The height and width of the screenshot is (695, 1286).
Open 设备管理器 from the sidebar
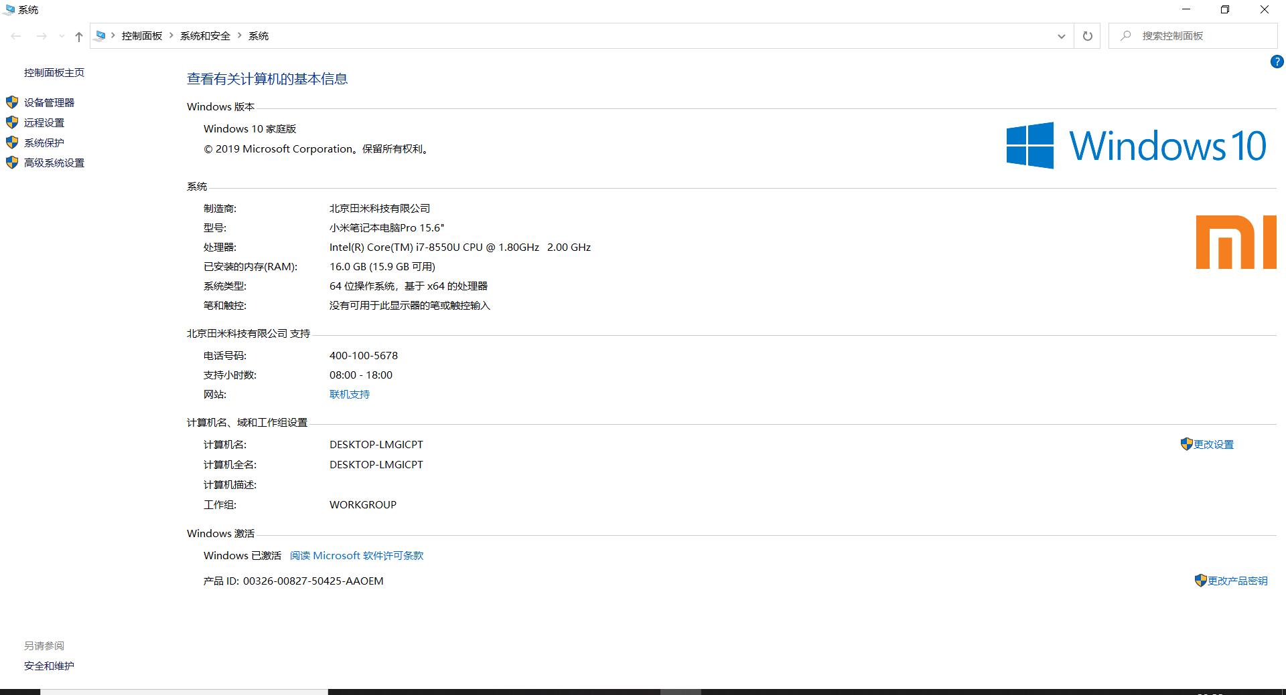pos(49,102)
